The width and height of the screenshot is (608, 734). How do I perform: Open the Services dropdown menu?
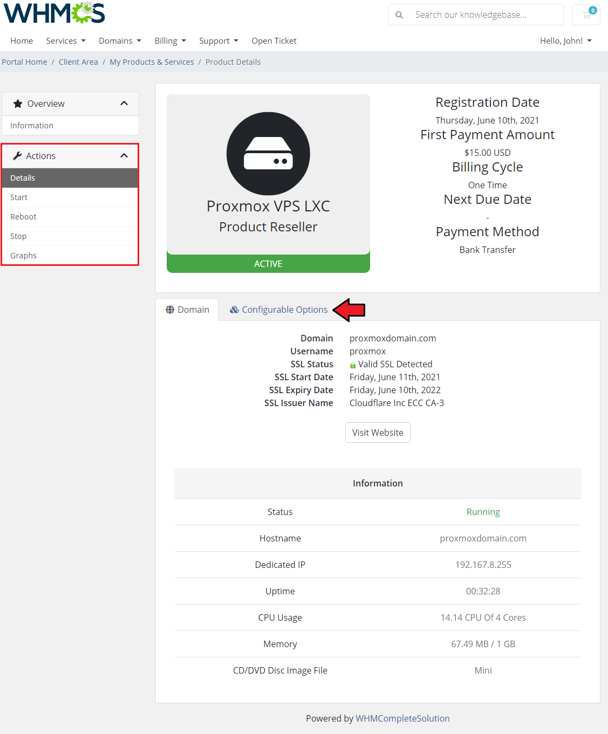point(66,41)
